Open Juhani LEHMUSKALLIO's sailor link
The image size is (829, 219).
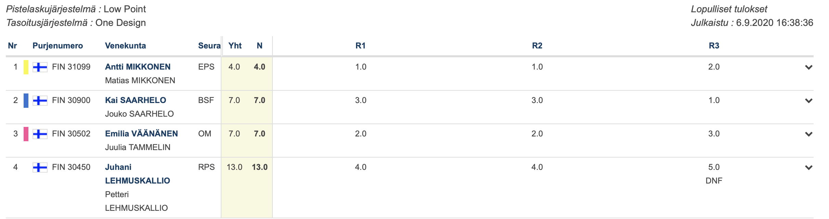(x=138, y=174)
